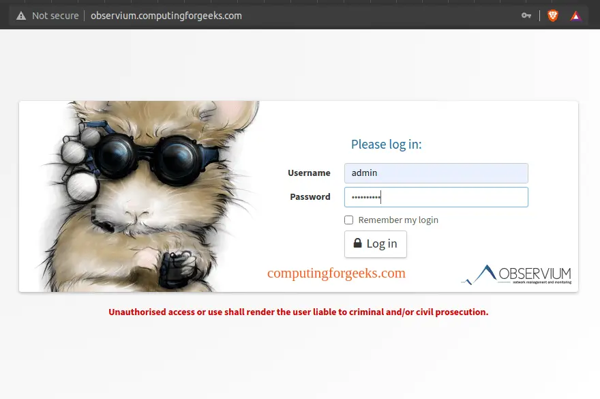Click the Password label
This screenshot has height=399, width=600.
point(310,197)
